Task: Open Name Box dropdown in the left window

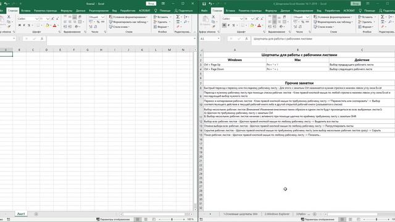Action: click(x=14, y=39)
